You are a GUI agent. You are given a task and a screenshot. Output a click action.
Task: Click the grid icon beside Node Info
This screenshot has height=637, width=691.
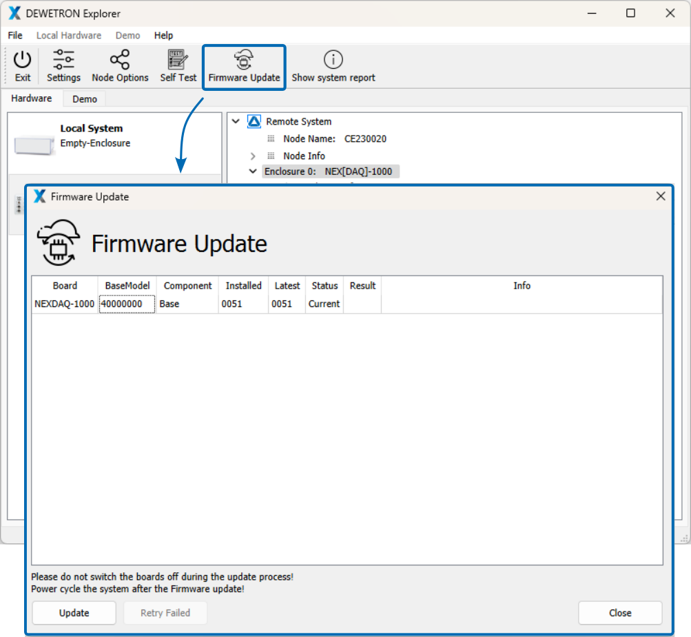pos(271,156)
